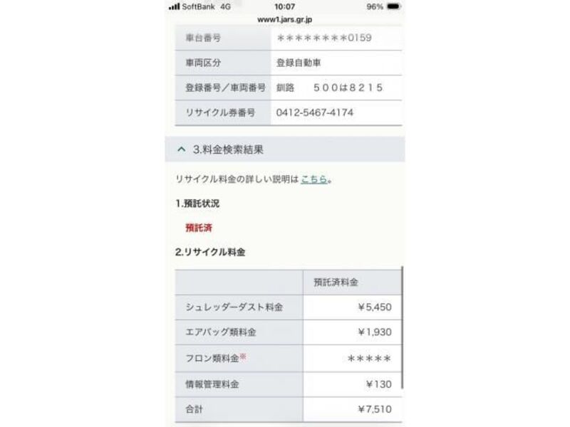Collapse the 3.料金検索結果 section chevron
The image size is (570, 427).
(x=182, y=149)
